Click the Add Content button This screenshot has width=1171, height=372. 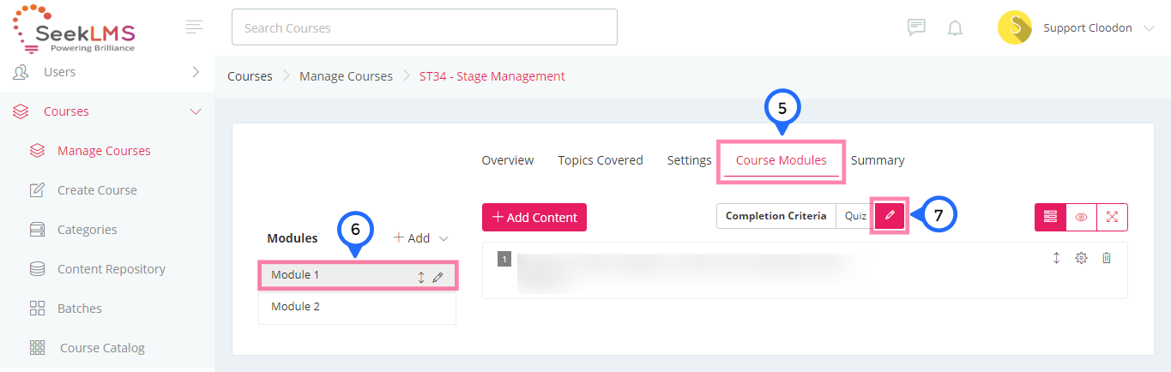tap(534, 217)
